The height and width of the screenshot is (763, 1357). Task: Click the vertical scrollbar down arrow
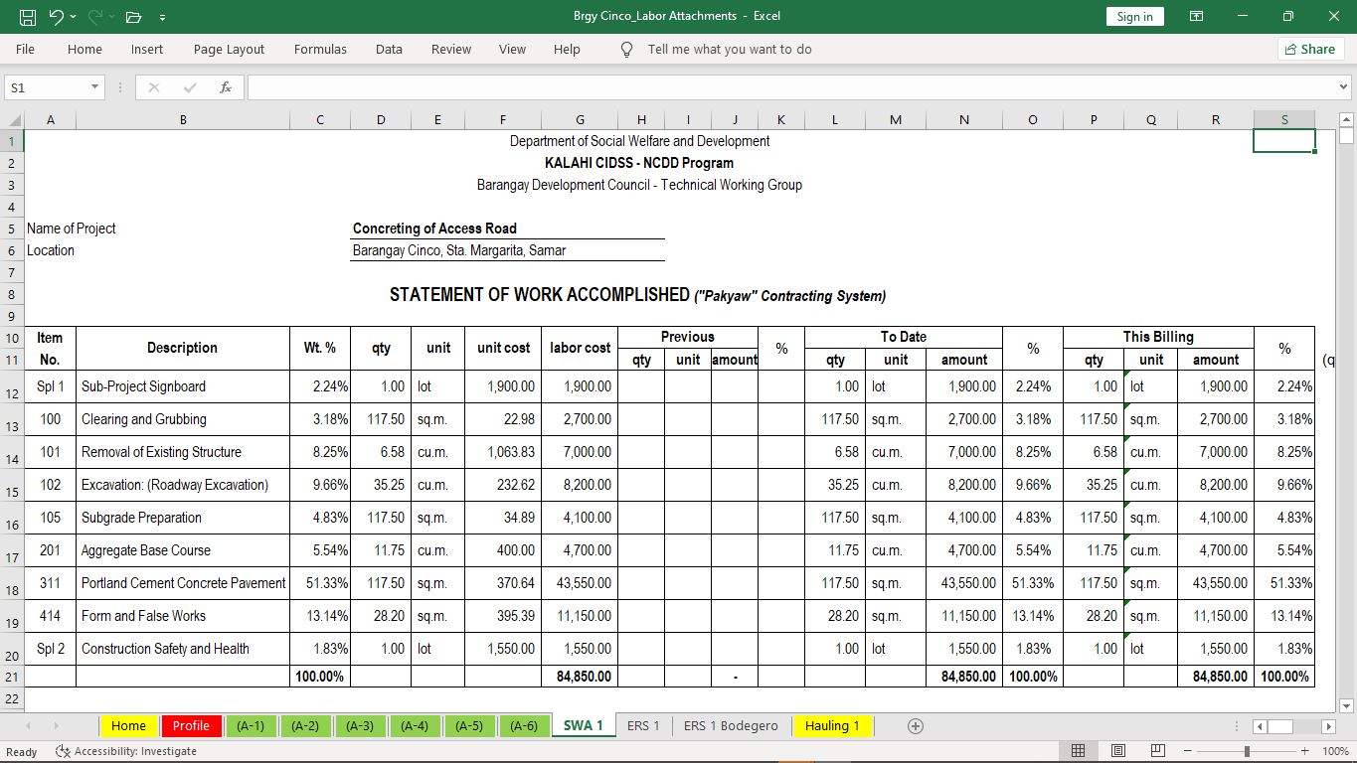coord(1347,706)
